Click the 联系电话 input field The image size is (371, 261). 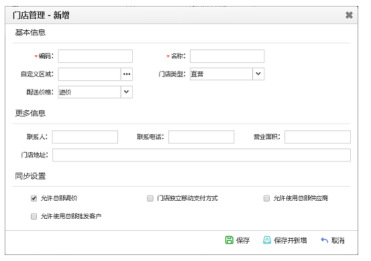click(x=201, y=137)
